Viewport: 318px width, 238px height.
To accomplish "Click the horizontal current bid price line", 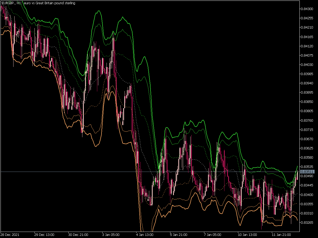I will (x=150, y=172).
